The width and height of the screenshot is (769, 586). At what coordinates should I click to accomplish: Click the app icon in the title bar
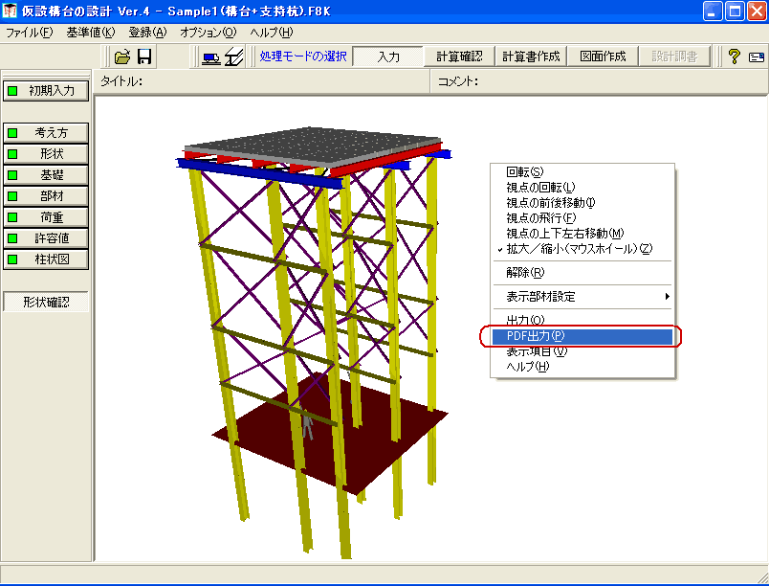[10, 11]
